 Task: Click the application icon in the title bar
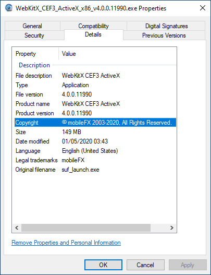[8, 8]
